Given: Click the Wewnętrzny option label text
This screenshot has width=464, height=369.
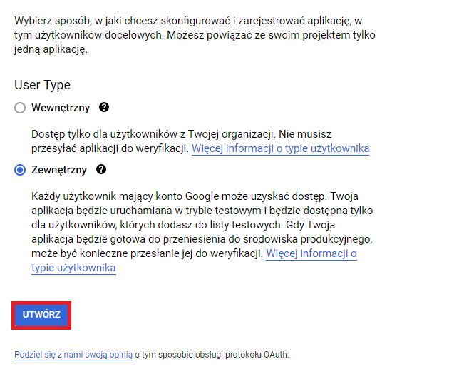Looking at the screenshot, I should (x=61, y=108).
